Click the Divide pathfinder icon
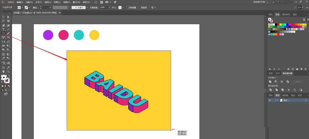309x139 pixels. 271,90
